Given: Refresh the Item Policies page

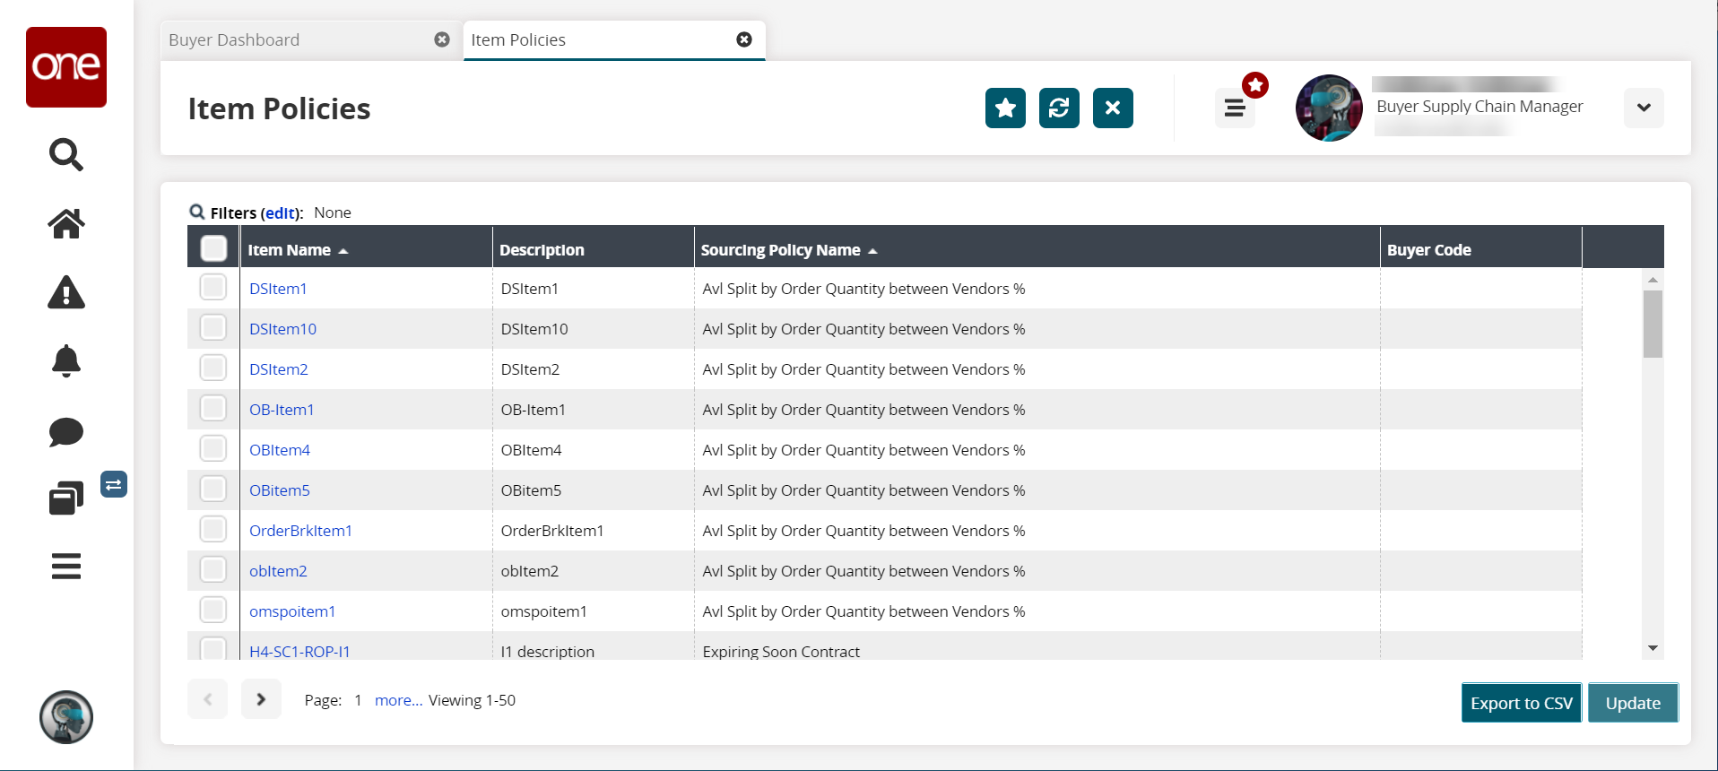Looking at the screenshot, I should point(1059,108).
